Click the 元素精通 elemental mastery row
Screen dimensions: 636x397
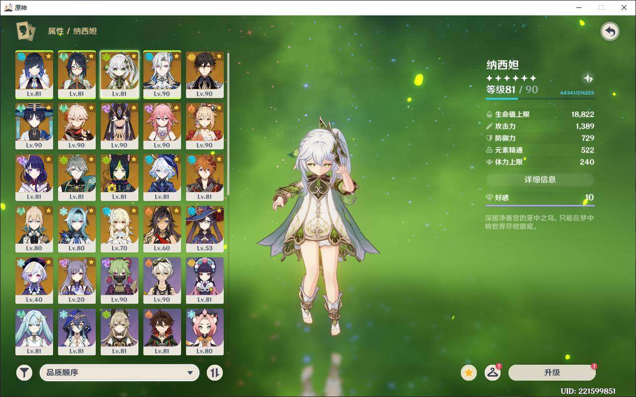tap(540, 150)
